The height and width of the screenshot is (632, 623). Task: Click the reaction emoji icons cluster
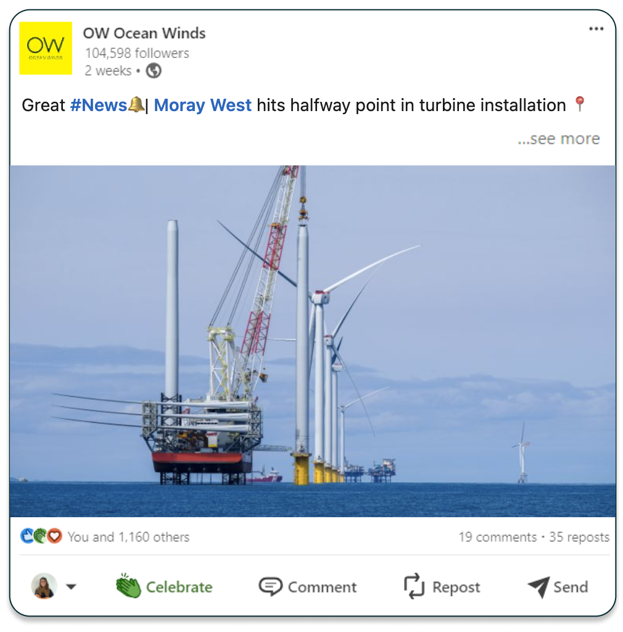pos(41,536)
